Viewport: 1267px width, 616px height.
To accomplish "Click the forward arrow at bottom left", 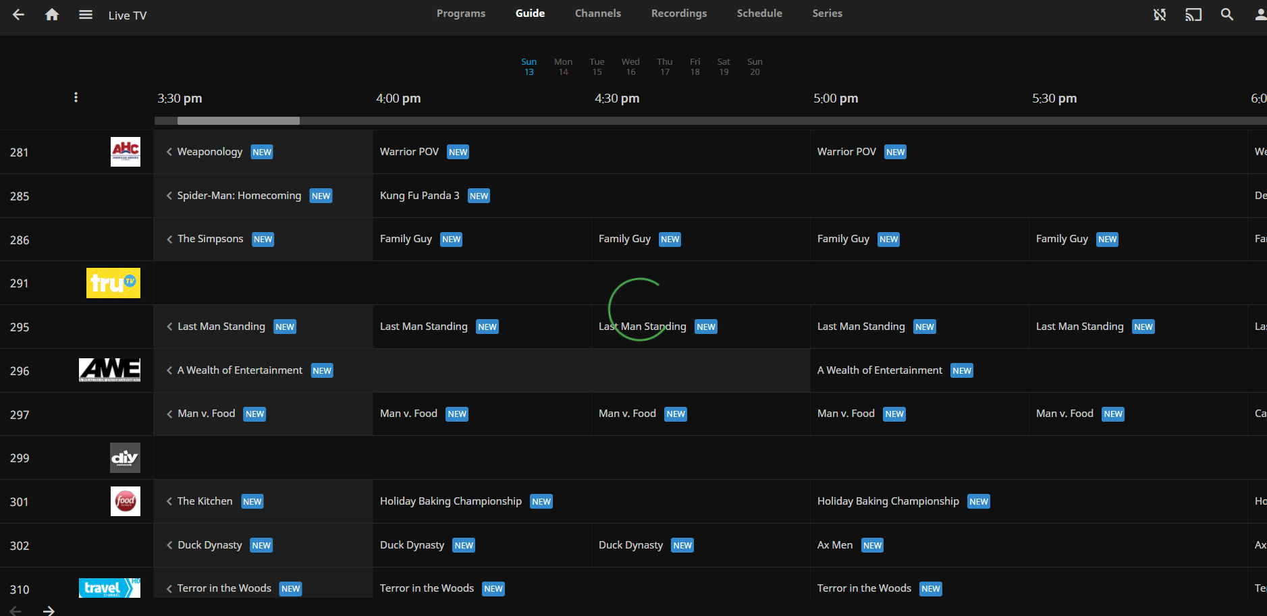I will (49, 610).
